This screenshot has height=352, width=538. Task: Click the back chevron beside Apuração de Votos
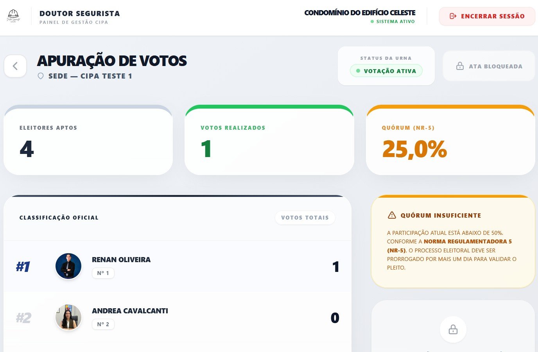[15, 66]
